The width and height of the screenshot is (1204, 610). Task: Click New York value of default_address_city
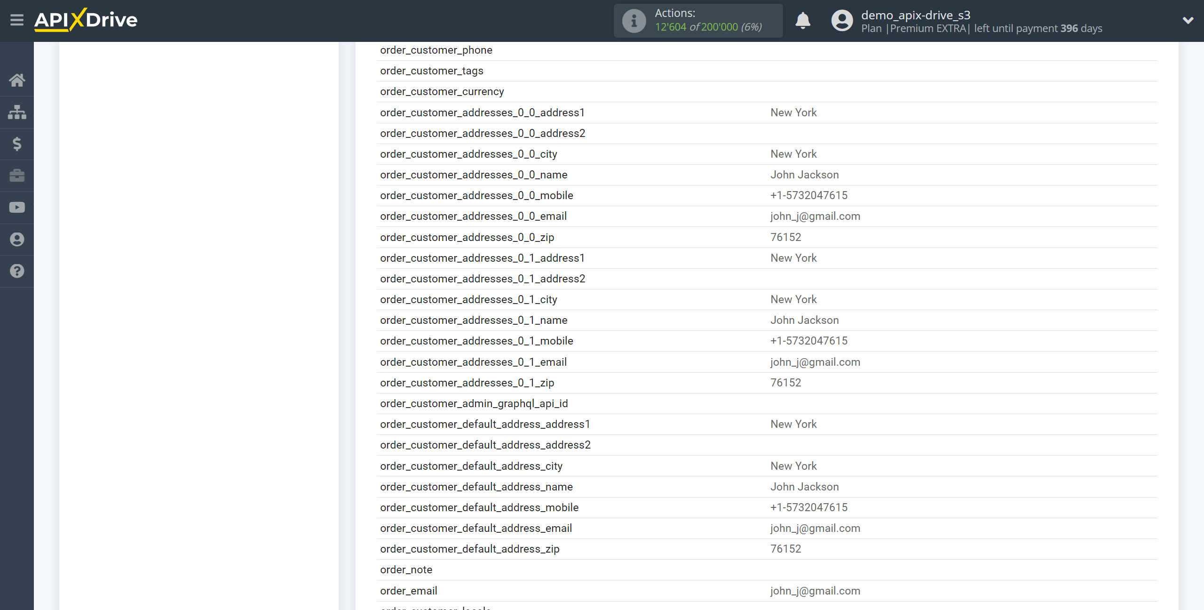coord(793,466)
